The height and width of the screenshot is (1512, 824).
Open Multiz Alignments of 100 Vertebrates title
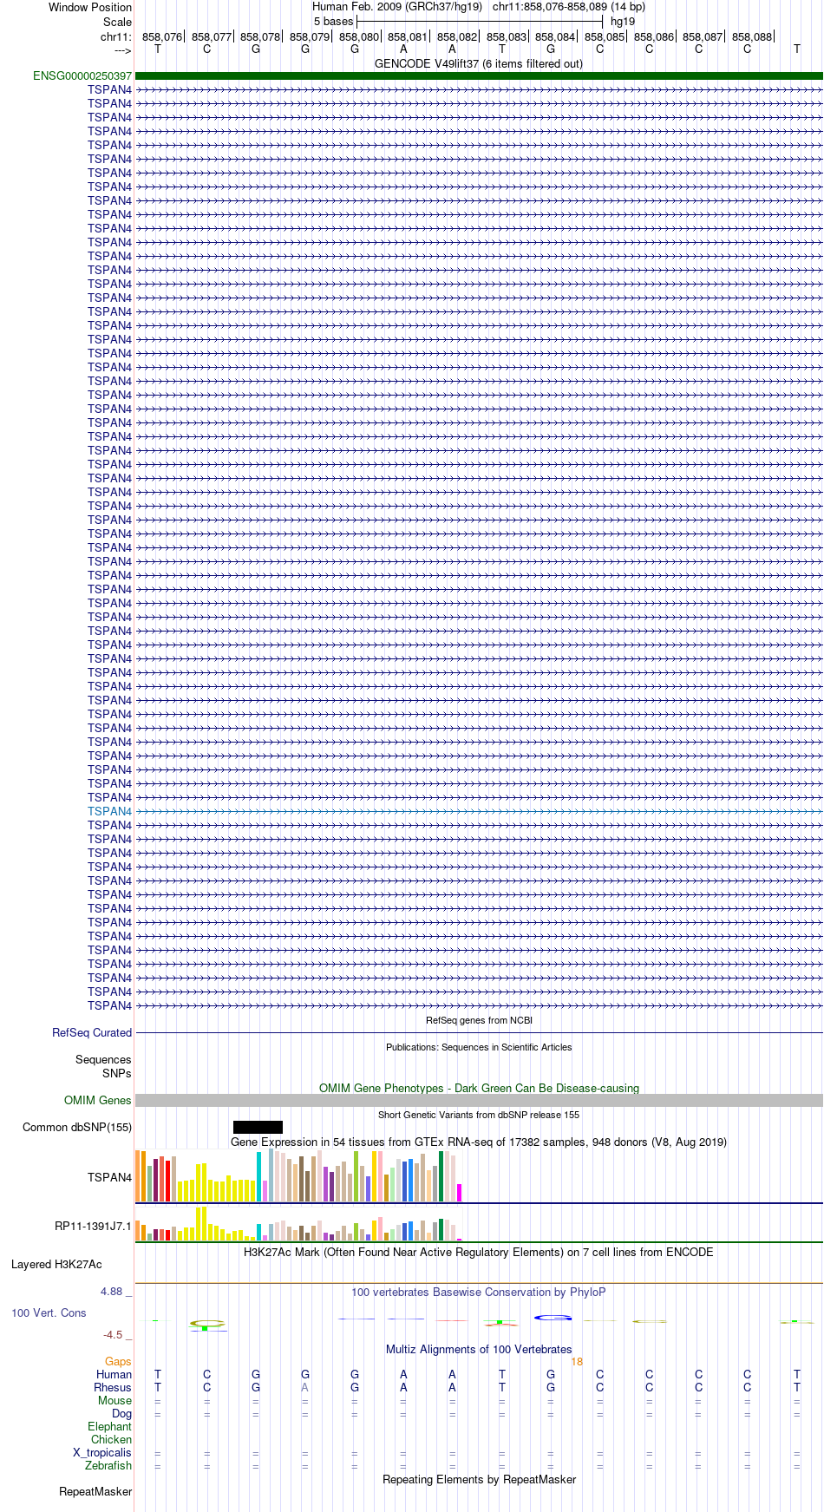479,1349
